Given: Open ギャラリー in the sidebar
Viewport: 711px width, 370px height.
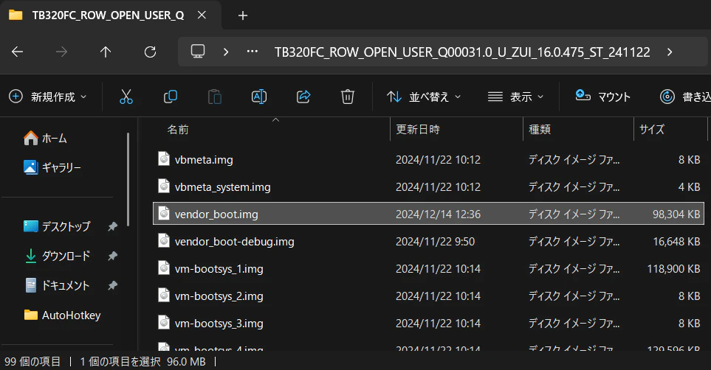Looking at the screenshot, I should coord(52,167).
